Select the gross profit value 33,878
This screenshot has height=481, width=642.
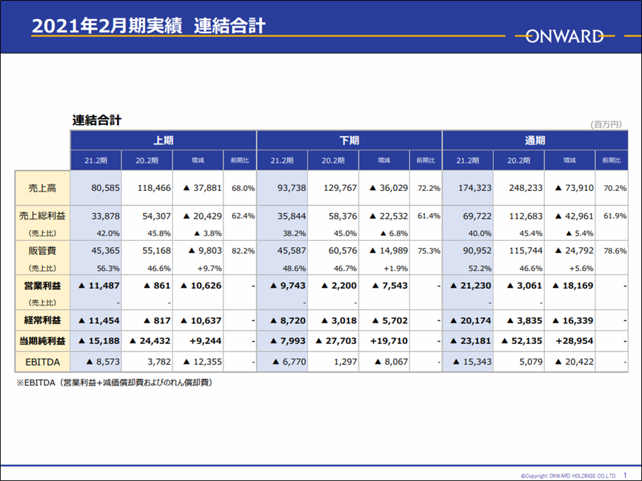105,216
